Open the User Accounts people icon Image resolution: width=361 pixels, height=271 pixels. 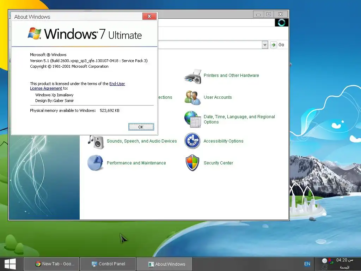(192, 98)
